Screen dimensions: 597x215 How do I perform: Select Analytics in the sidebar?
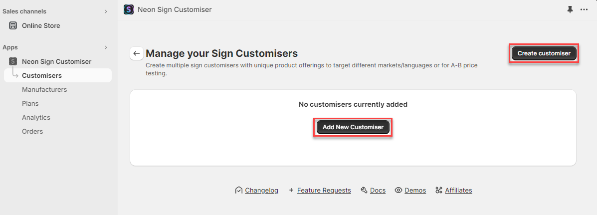[x=36, y=117]
